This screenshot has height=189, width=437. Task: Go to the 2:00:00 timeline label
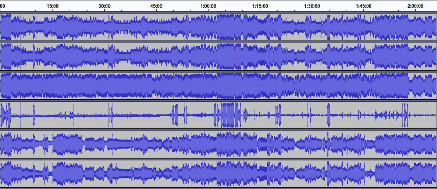coord(415,6)
